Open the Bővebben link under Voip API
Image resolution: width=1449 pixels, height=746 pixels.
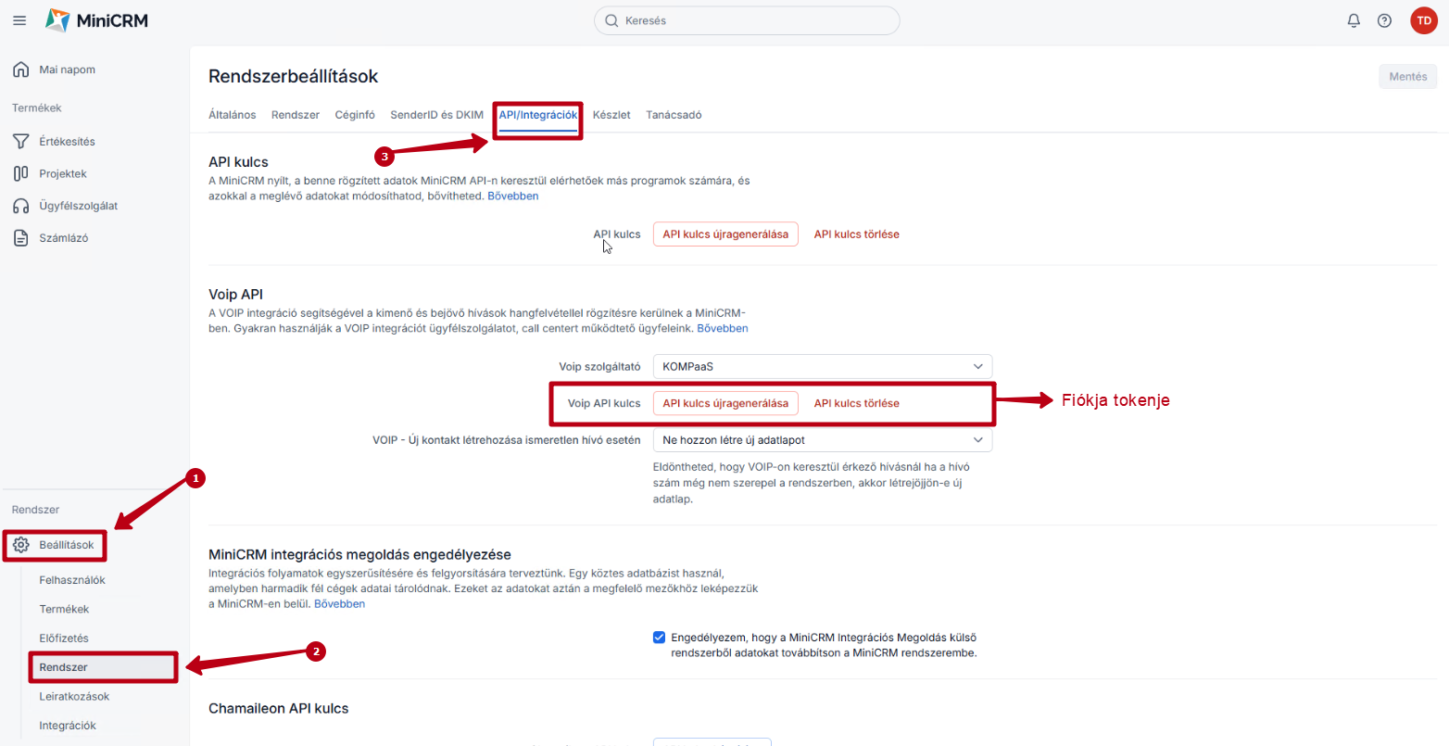pos(723,329)
